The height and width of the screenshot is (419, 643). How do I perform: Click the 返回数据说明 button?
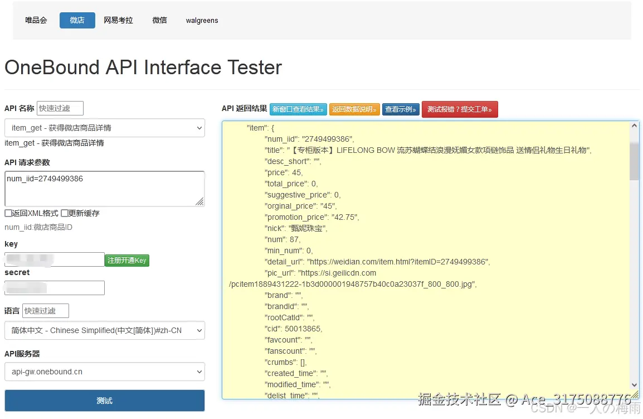point(354,109)
